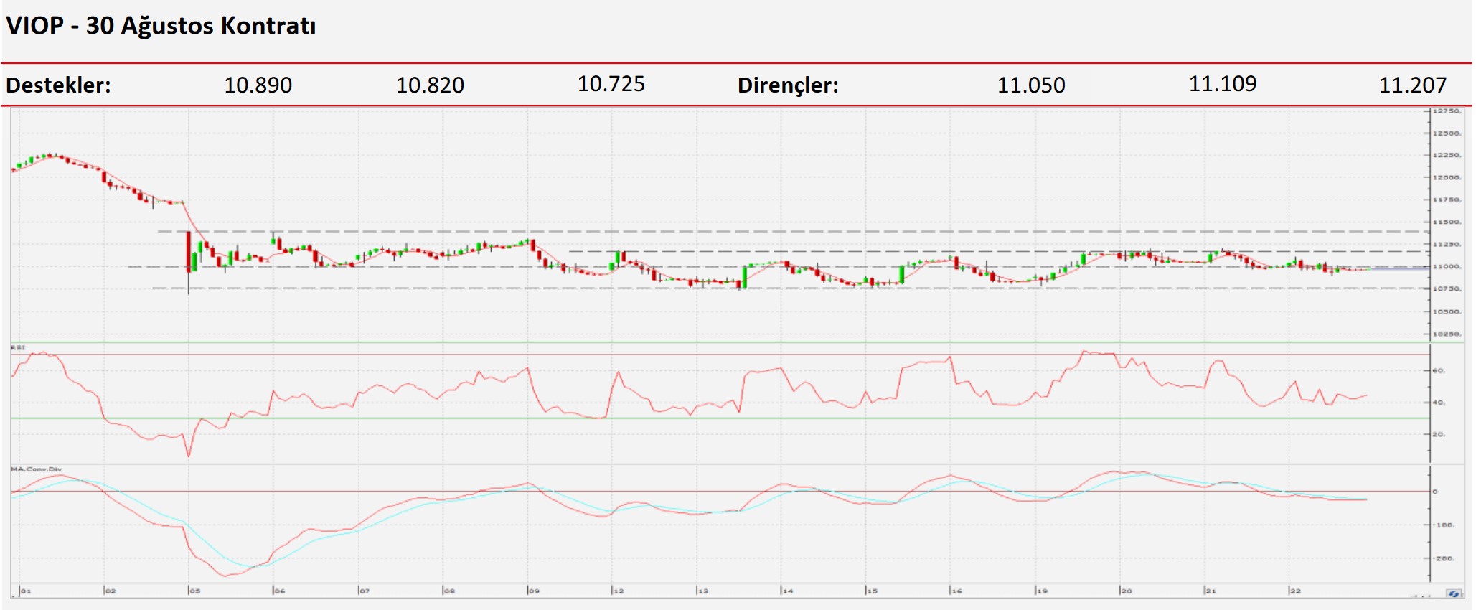This screenshot has width=1476, height=610.
Task: Click the MACD axis label -200
Action: pos(1444,558)
